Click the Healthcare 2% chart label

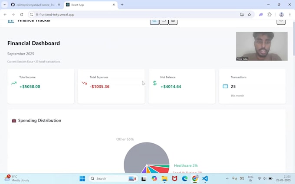coord(186,165)
